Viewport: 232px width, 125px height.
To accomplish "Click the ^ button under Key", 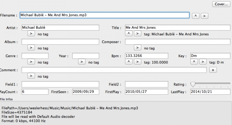I will click(x=194, y=62).
